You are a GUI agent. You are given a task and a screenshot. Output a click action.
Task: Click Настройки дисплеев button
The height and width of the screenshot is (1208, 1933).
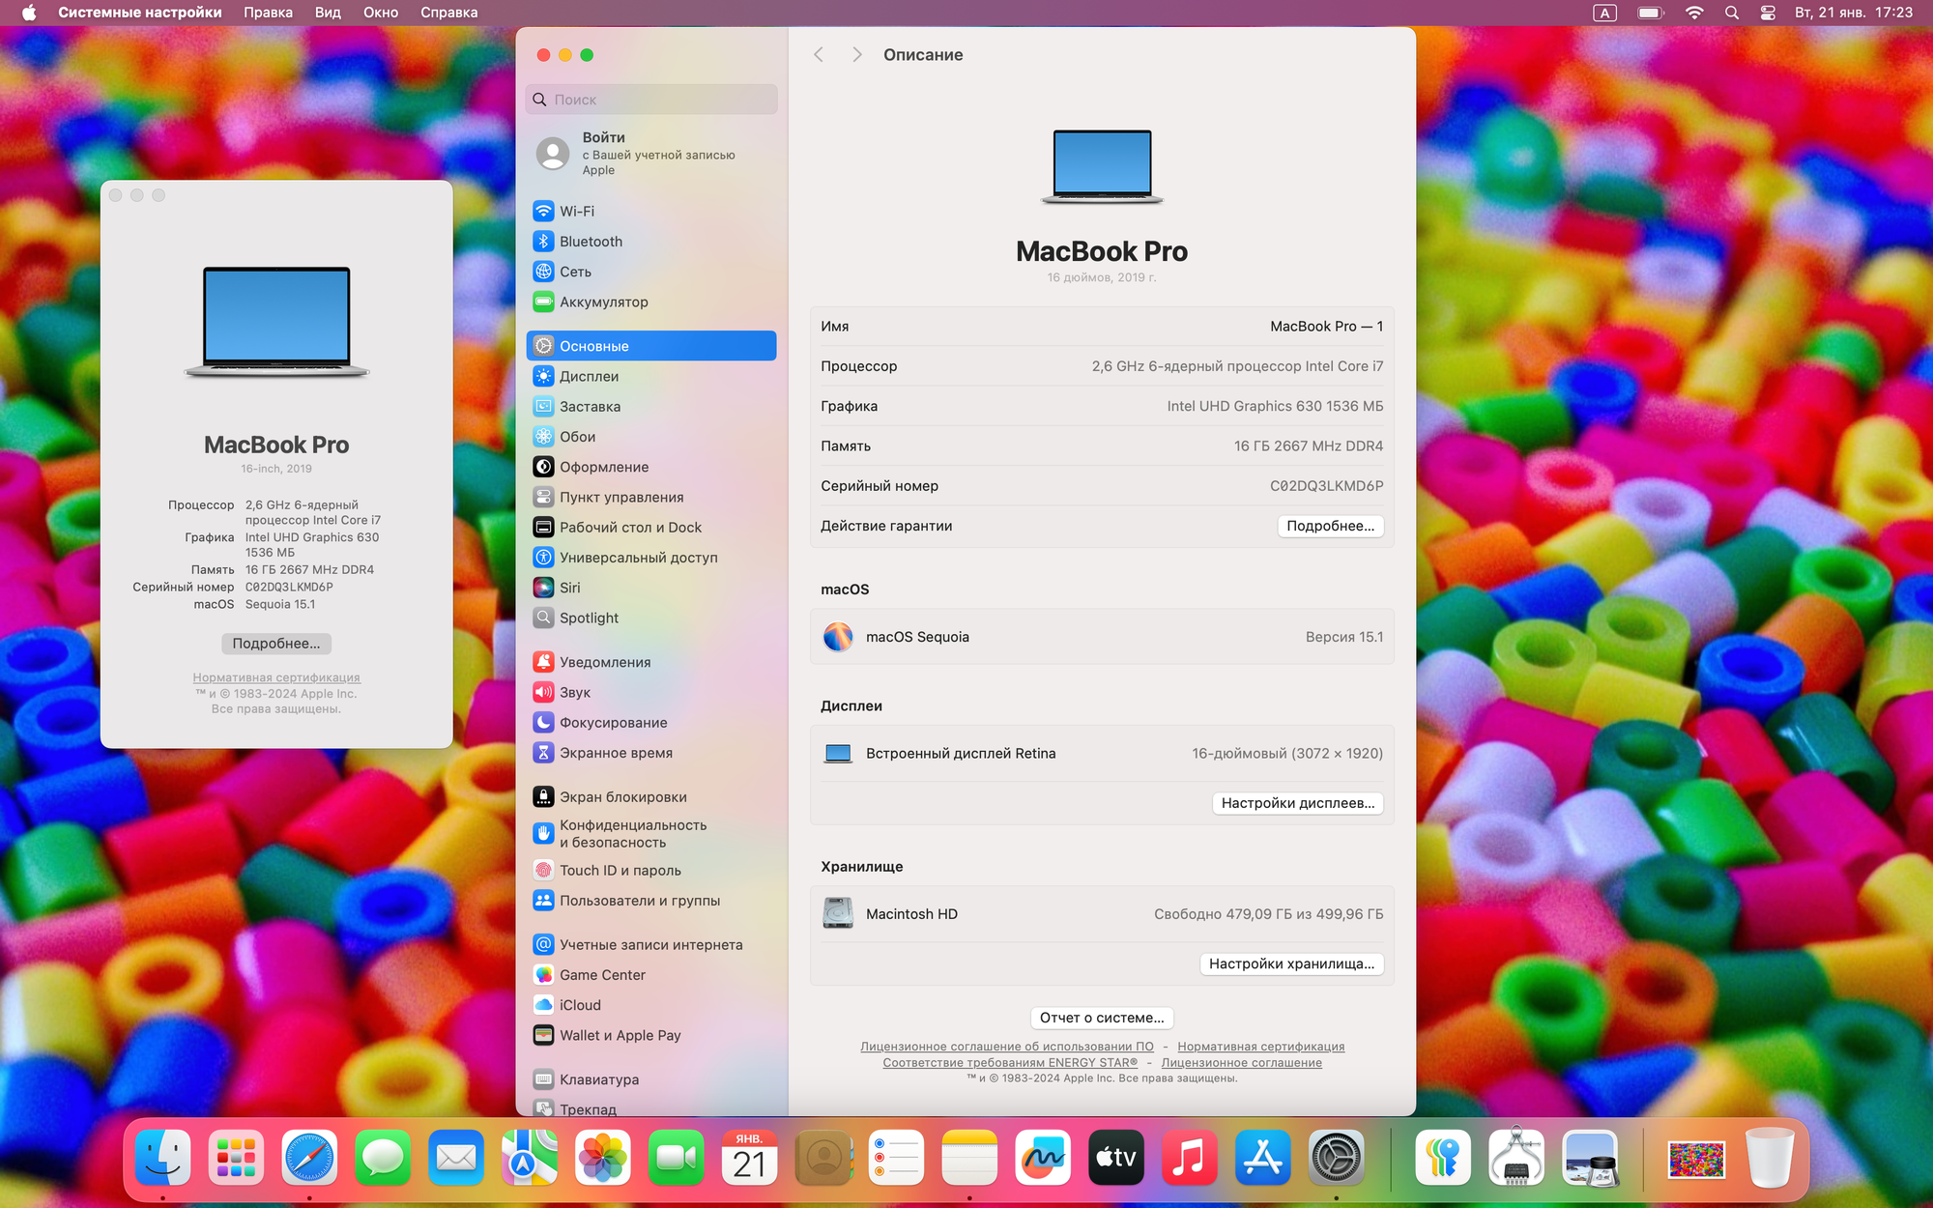point(1297,803)
